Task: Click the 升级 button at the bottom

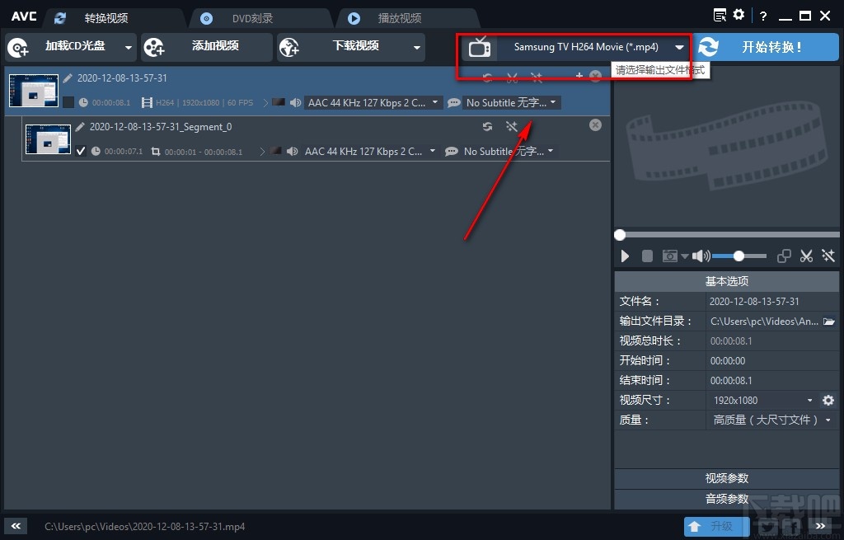Action: 715,525
